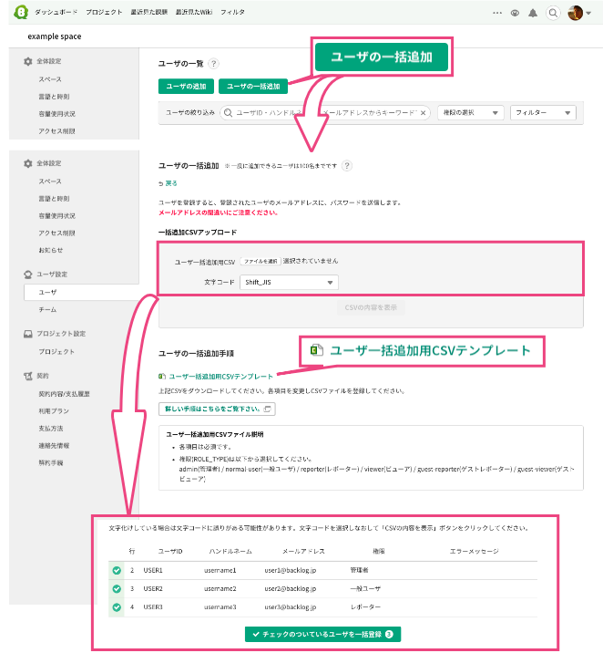This screenshot has height=653, width=603.
Task: Click the 契約 section icon
Action: [28, 376]
